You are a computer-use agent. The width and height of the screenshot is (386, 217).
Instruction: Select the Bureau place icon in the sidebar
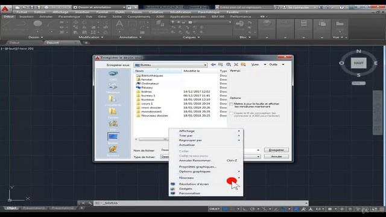tap(113, 136)
